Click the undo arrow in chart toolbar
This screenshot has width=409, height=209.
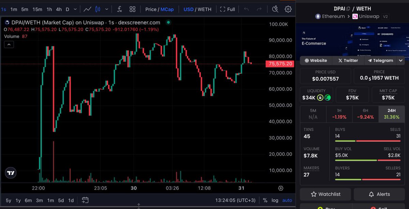click(246, 9)
